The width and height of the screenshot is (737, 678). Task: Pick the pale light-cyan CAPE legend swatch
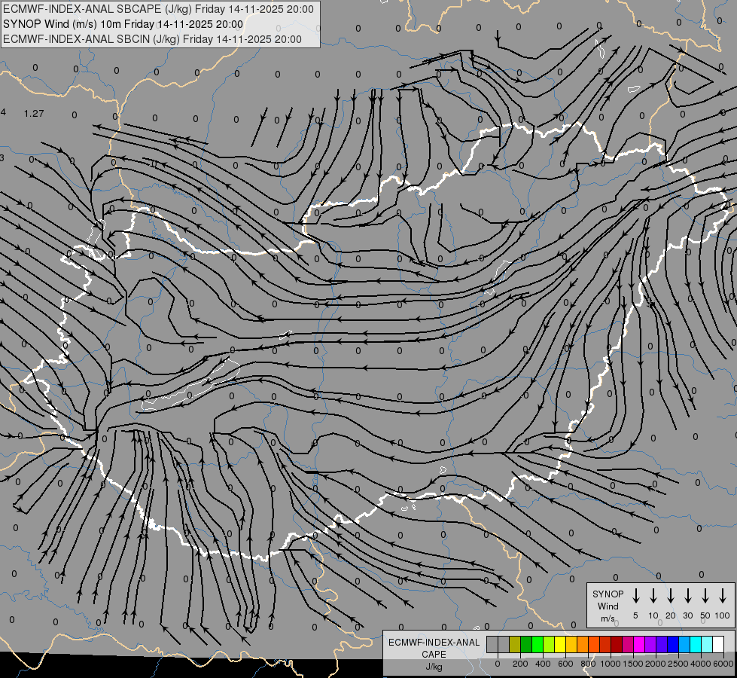(x=707, y=645)
